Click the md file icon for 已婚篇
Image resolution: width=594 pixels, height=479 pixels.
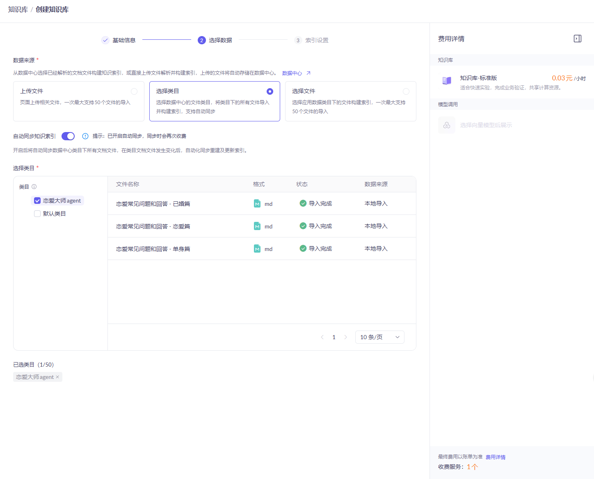click(257, 203)
